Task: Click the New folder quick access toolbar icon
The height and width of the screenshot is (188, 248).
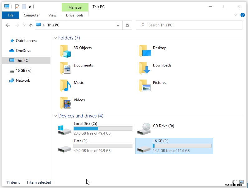Action: pyautogui.click(x=24, y=7)
